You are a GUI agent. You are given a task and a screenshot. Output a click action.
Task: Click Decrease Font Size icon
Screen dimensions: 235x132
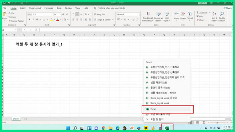pos(67,14)
